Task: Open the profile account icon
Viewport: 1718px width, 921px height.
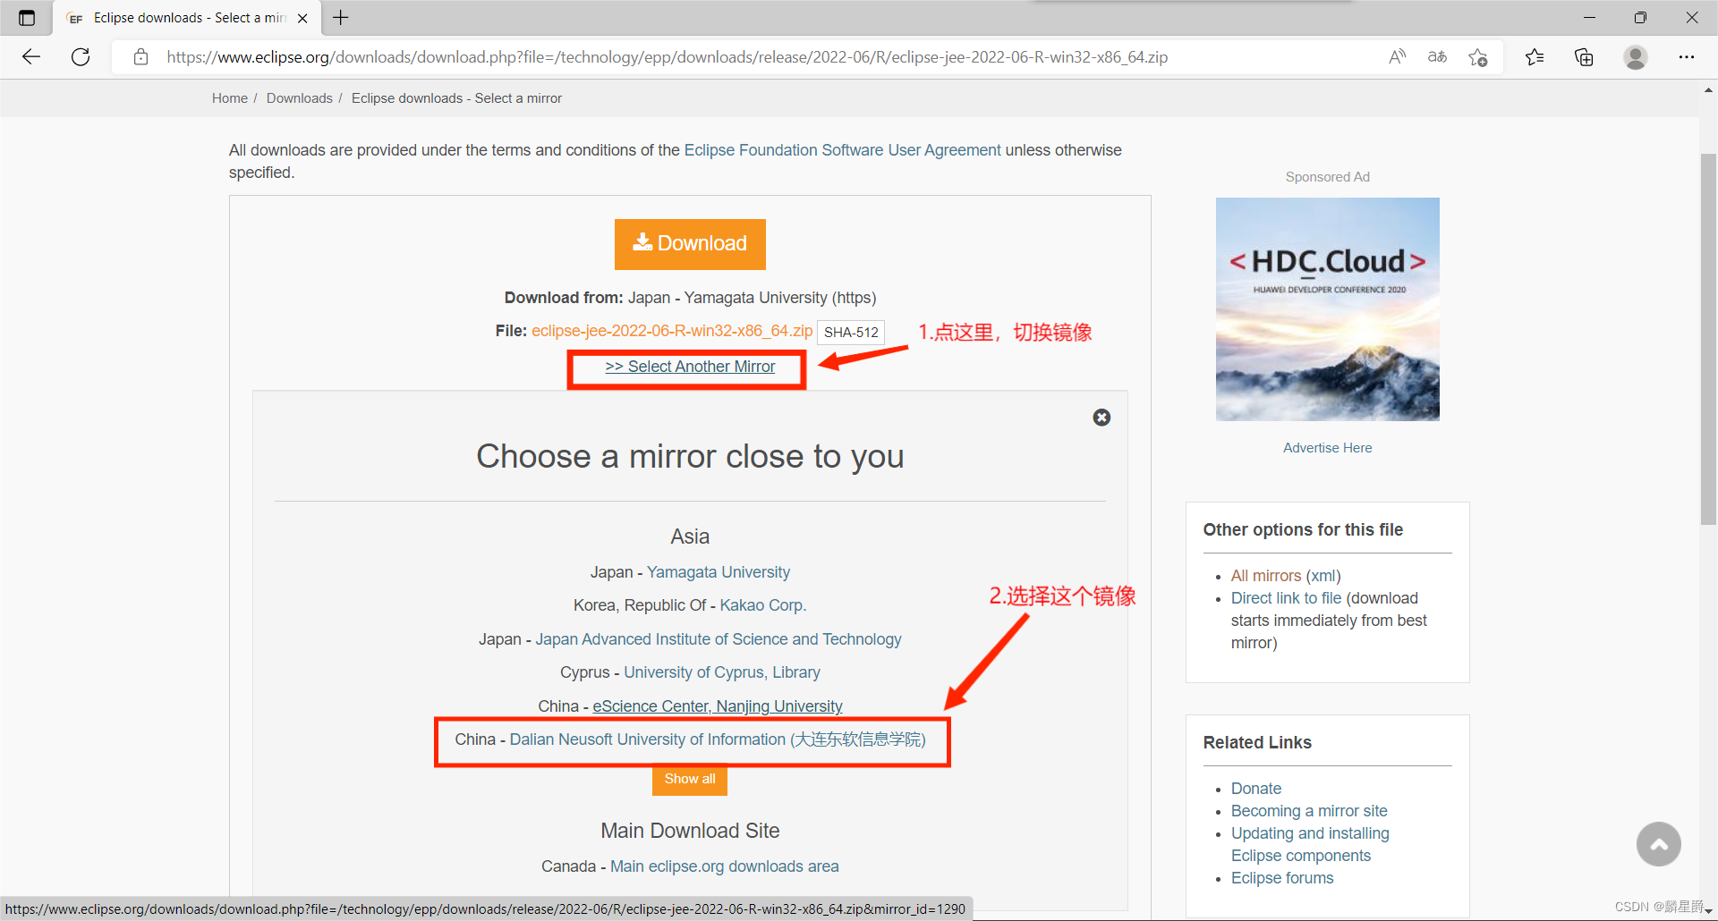Action: (x=1636, y=57)
